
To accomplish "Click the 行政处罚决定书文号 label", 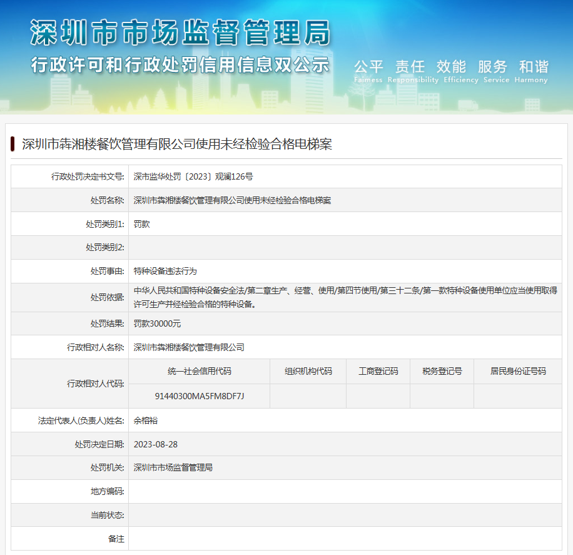I will coord(88,176).
